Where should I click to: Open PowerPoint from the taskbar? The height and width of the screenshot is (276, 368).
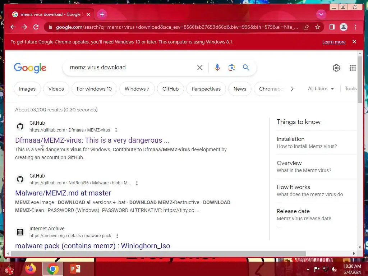click(x=75, y=269)
